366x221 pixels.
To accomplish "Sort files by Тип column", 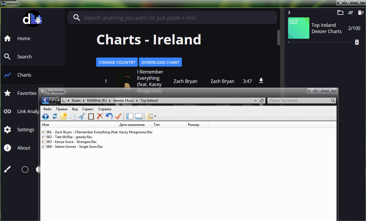I will (169, 125).
